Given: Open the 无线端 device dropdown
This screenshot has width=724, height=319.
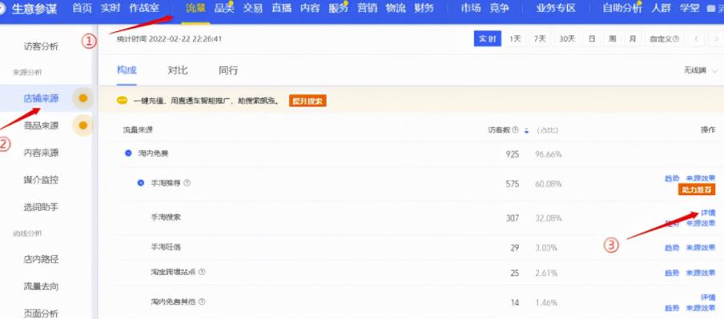Looking at the screenshot, I should (x=701, y=70).
